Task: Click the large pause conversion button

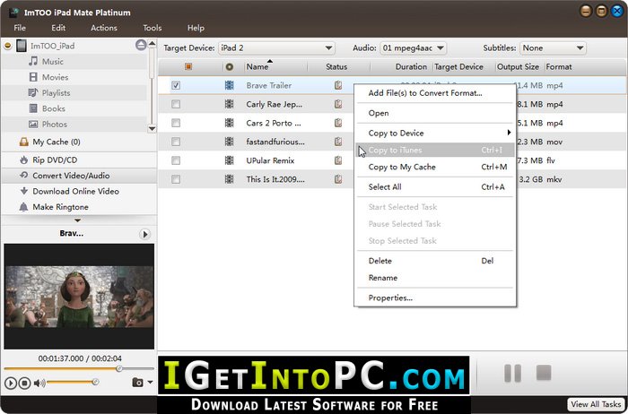Action: point(512,373)
